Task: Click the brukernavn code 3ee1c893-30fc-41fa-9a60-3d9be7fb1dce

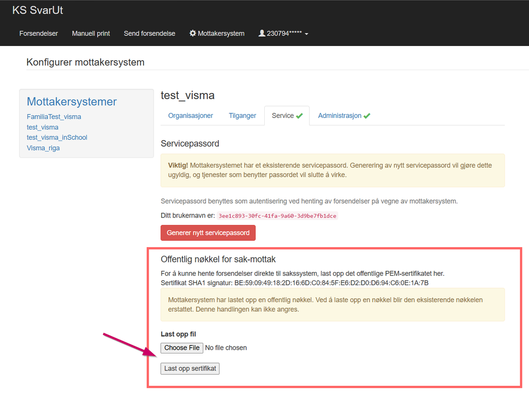Action: 277,216
